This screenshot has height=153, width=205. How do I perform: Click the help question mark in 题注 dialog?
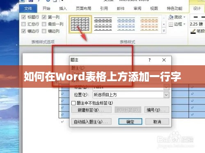150,60
